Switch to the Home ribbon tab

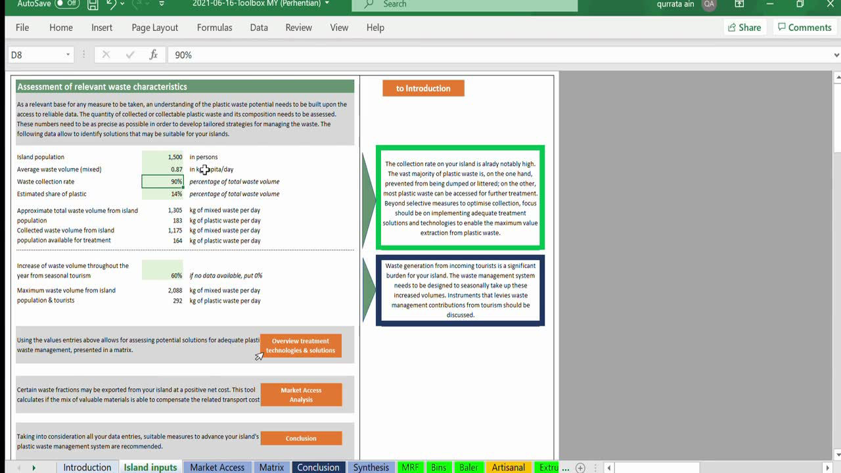[60, 28]
